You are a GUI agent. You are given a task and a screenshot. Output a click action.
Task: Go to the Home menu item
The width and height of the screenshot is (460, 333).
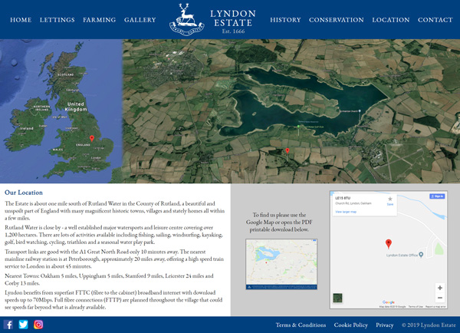21,20
